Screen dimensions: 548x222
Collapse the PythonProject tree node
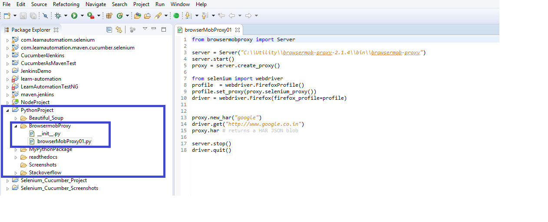pyautogui.click(x=7, y=110)
